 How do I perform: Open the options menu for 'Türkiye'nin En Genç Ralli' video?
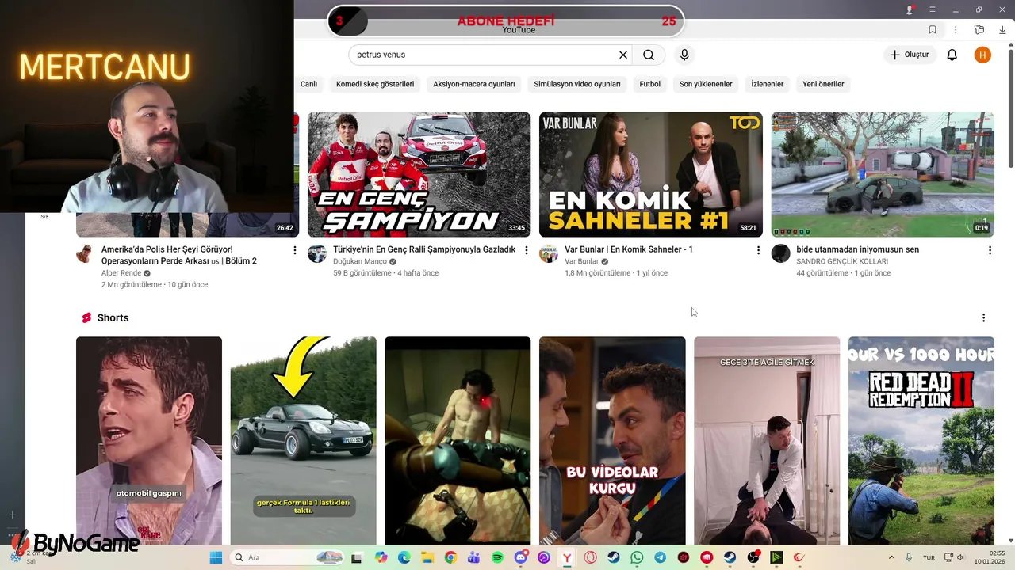(527, 250)
